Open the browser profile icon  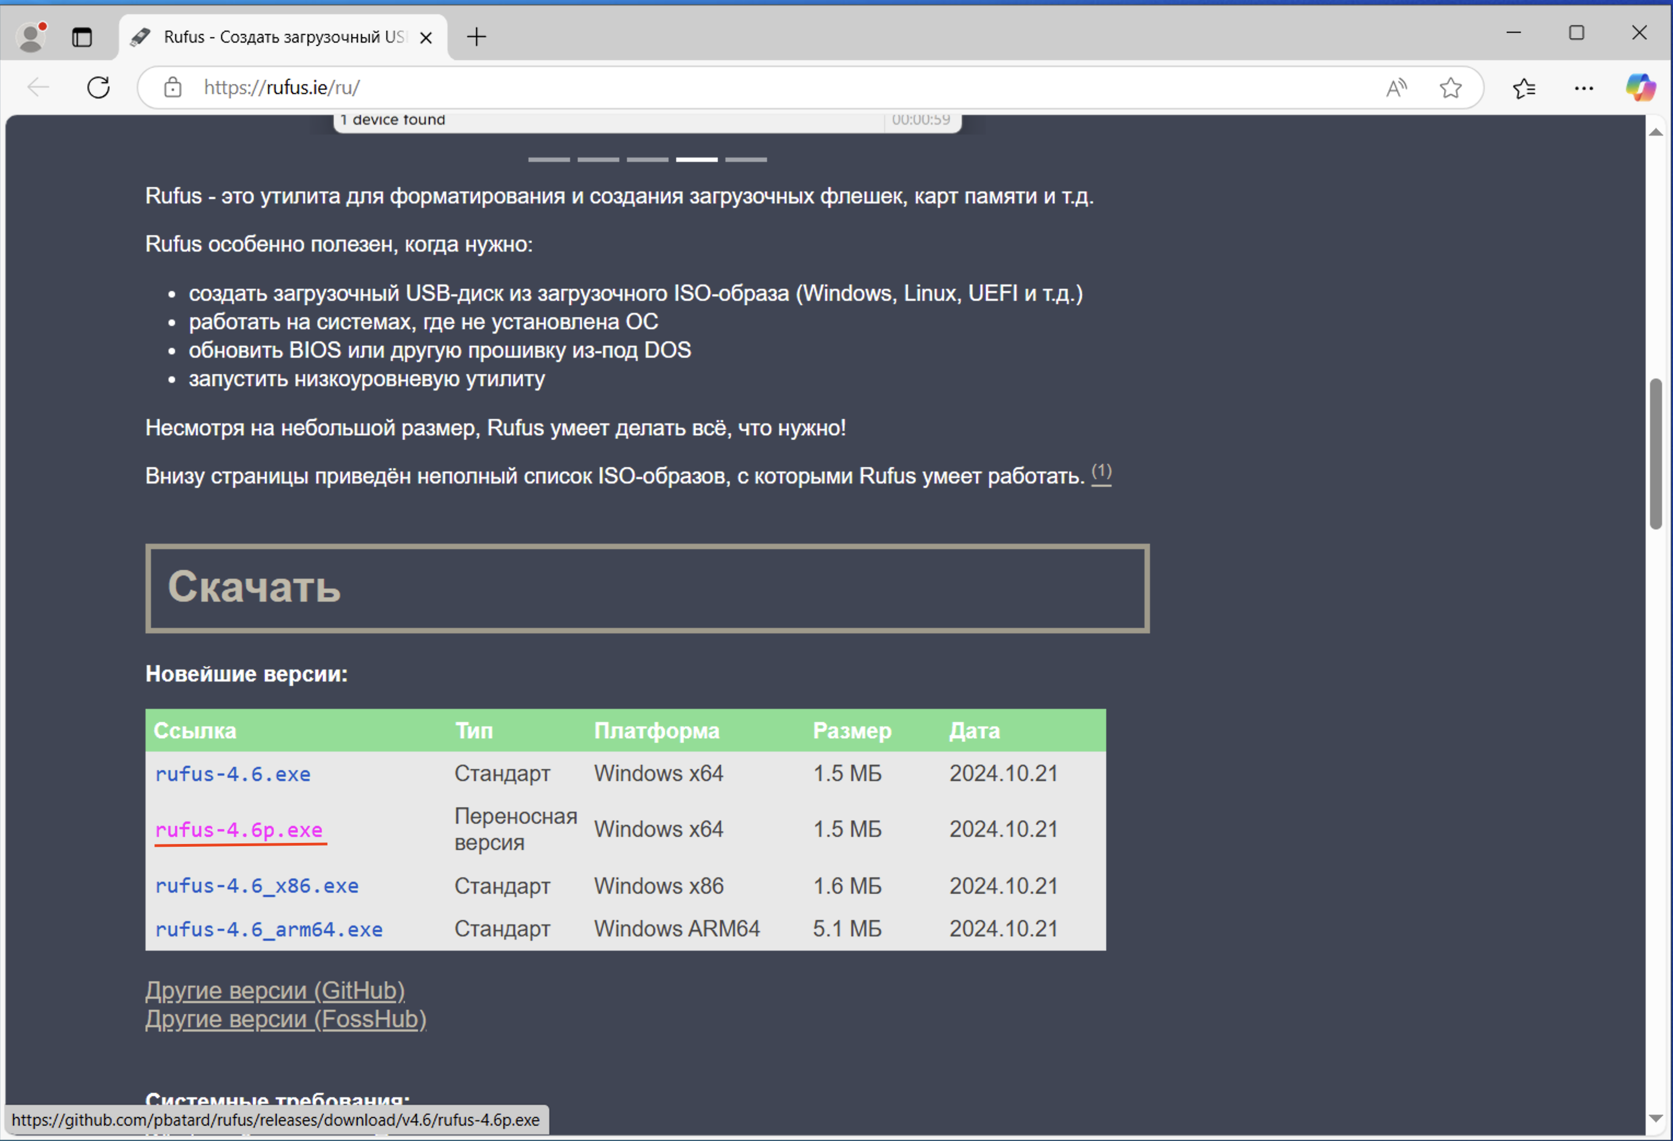(x=32, y=37)
